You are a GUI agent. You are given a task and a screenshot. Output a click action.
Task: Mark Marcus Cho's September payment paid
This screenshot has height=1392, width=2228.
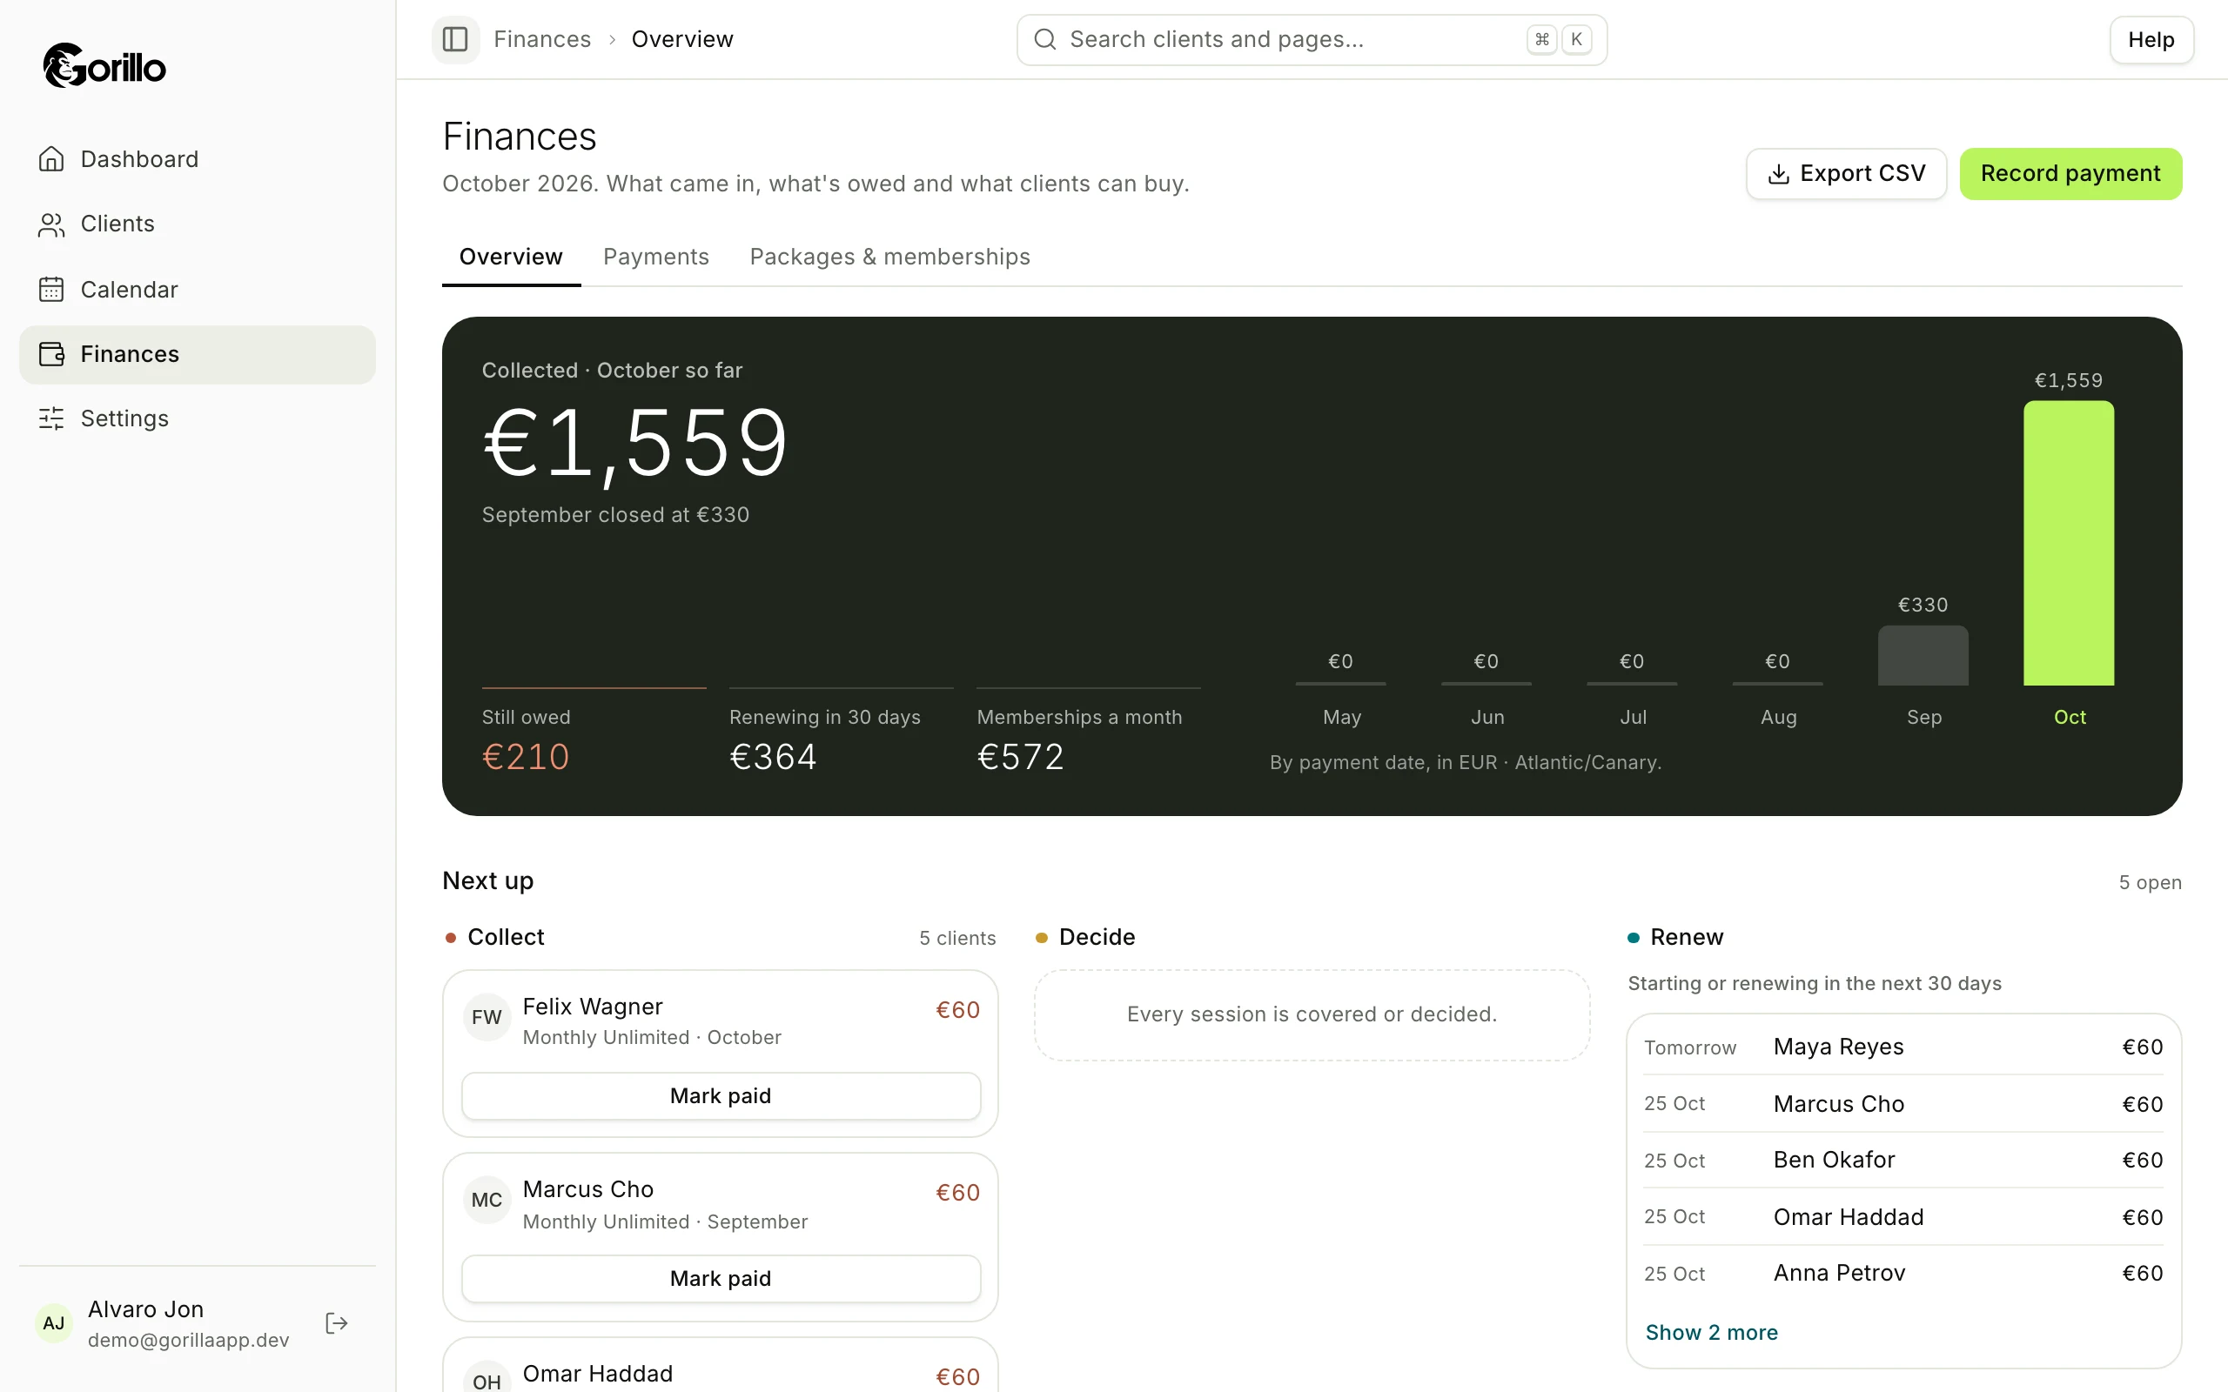point(720,1279)
